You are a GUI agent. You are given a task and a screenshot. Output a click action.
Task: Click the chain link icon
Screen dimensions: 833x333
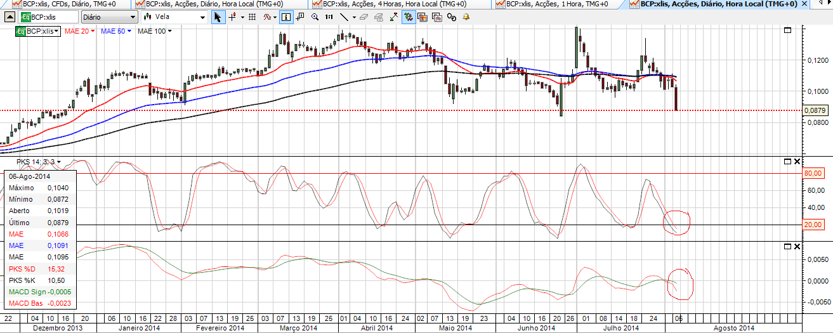(452, 17)
